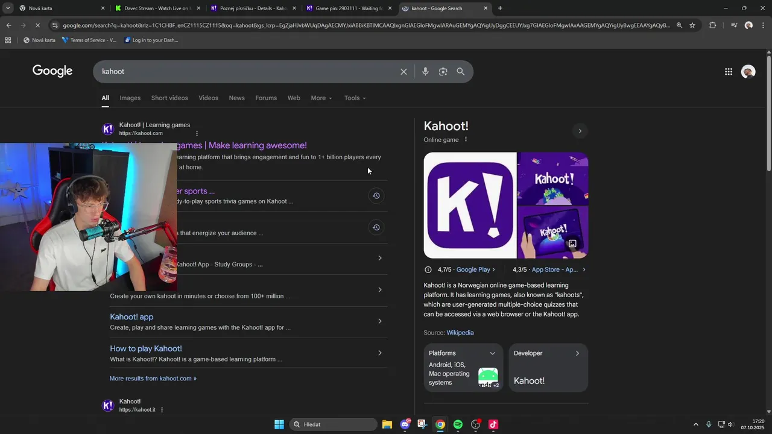Open Log in to your Dash bookmark
Viewport: 772px width, 434px height.
pyautogui.click(x=151, y=40)
